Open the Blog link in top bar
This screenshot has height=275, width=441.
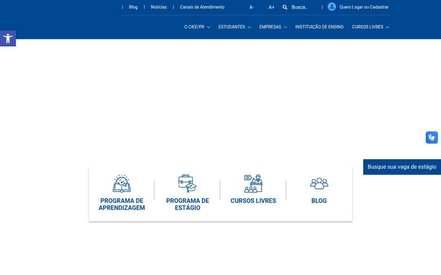click(134, 7)
